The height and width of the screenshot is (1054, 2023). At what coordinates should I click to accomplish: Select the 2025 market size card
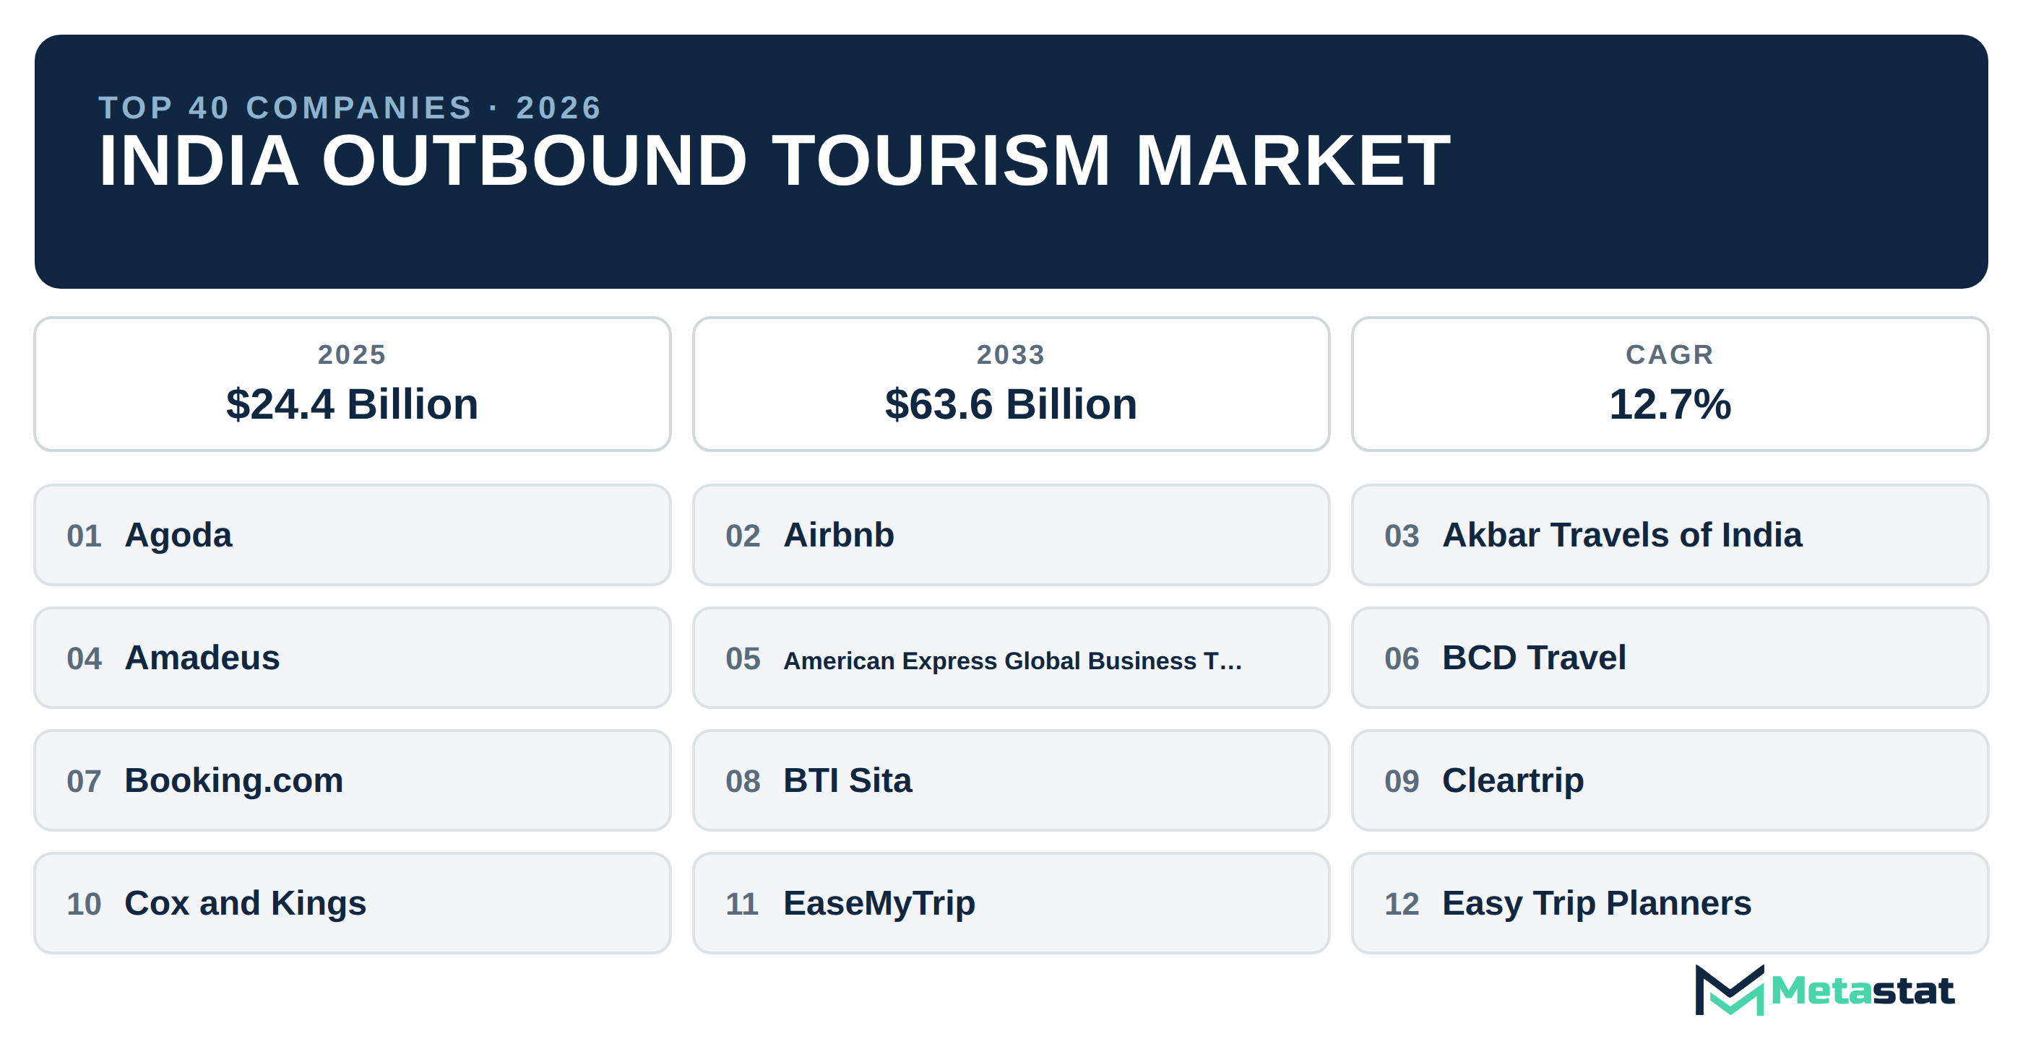coord(353,385)
